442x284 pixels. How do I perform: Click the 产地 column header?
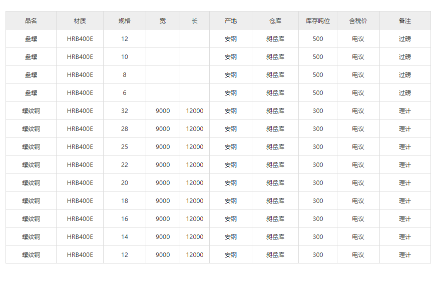coord(231,20)
